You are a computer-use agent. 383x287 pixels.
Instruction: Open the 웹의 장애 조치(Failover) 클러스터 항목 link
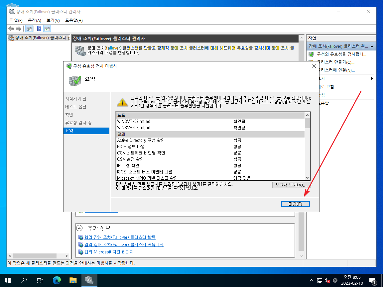coord(120,237)
